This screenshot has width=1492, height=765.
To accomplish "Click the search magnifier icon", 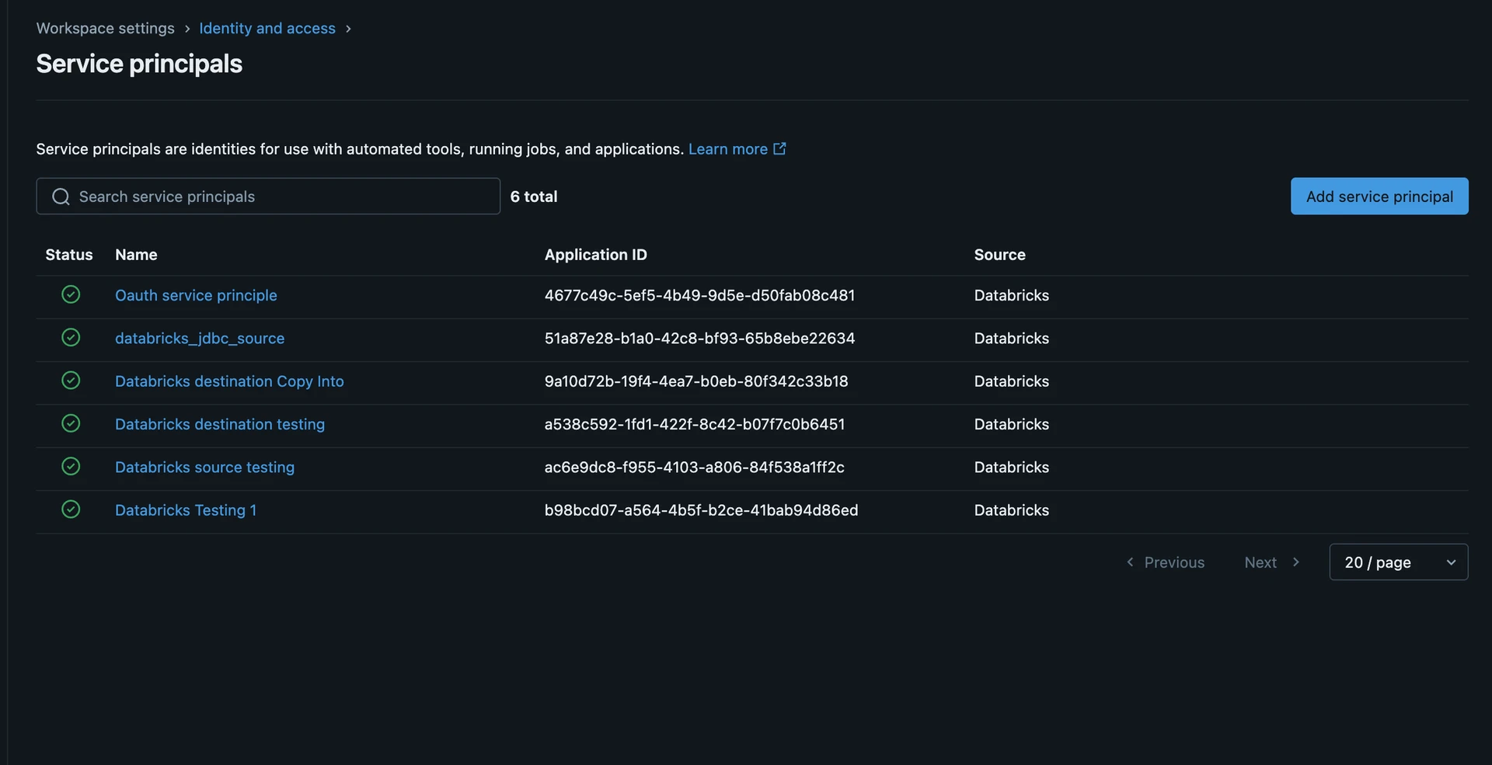I will click(61, 196).
